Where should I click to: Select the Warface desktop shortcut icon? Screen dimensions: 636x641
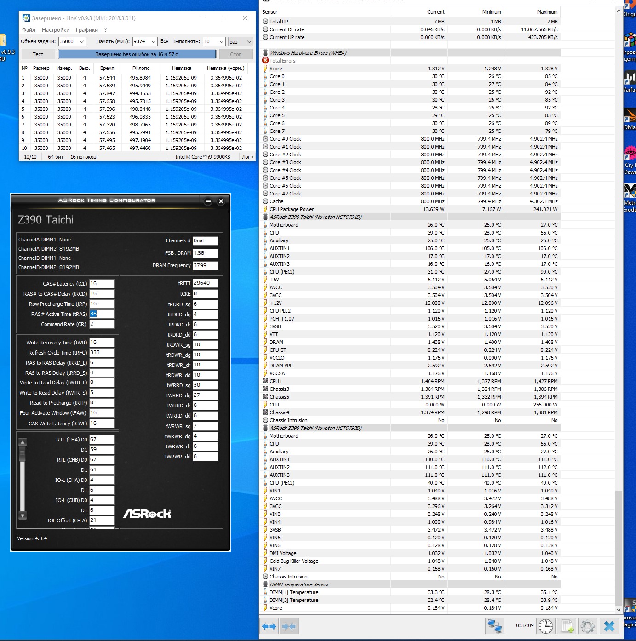point(630,78)
